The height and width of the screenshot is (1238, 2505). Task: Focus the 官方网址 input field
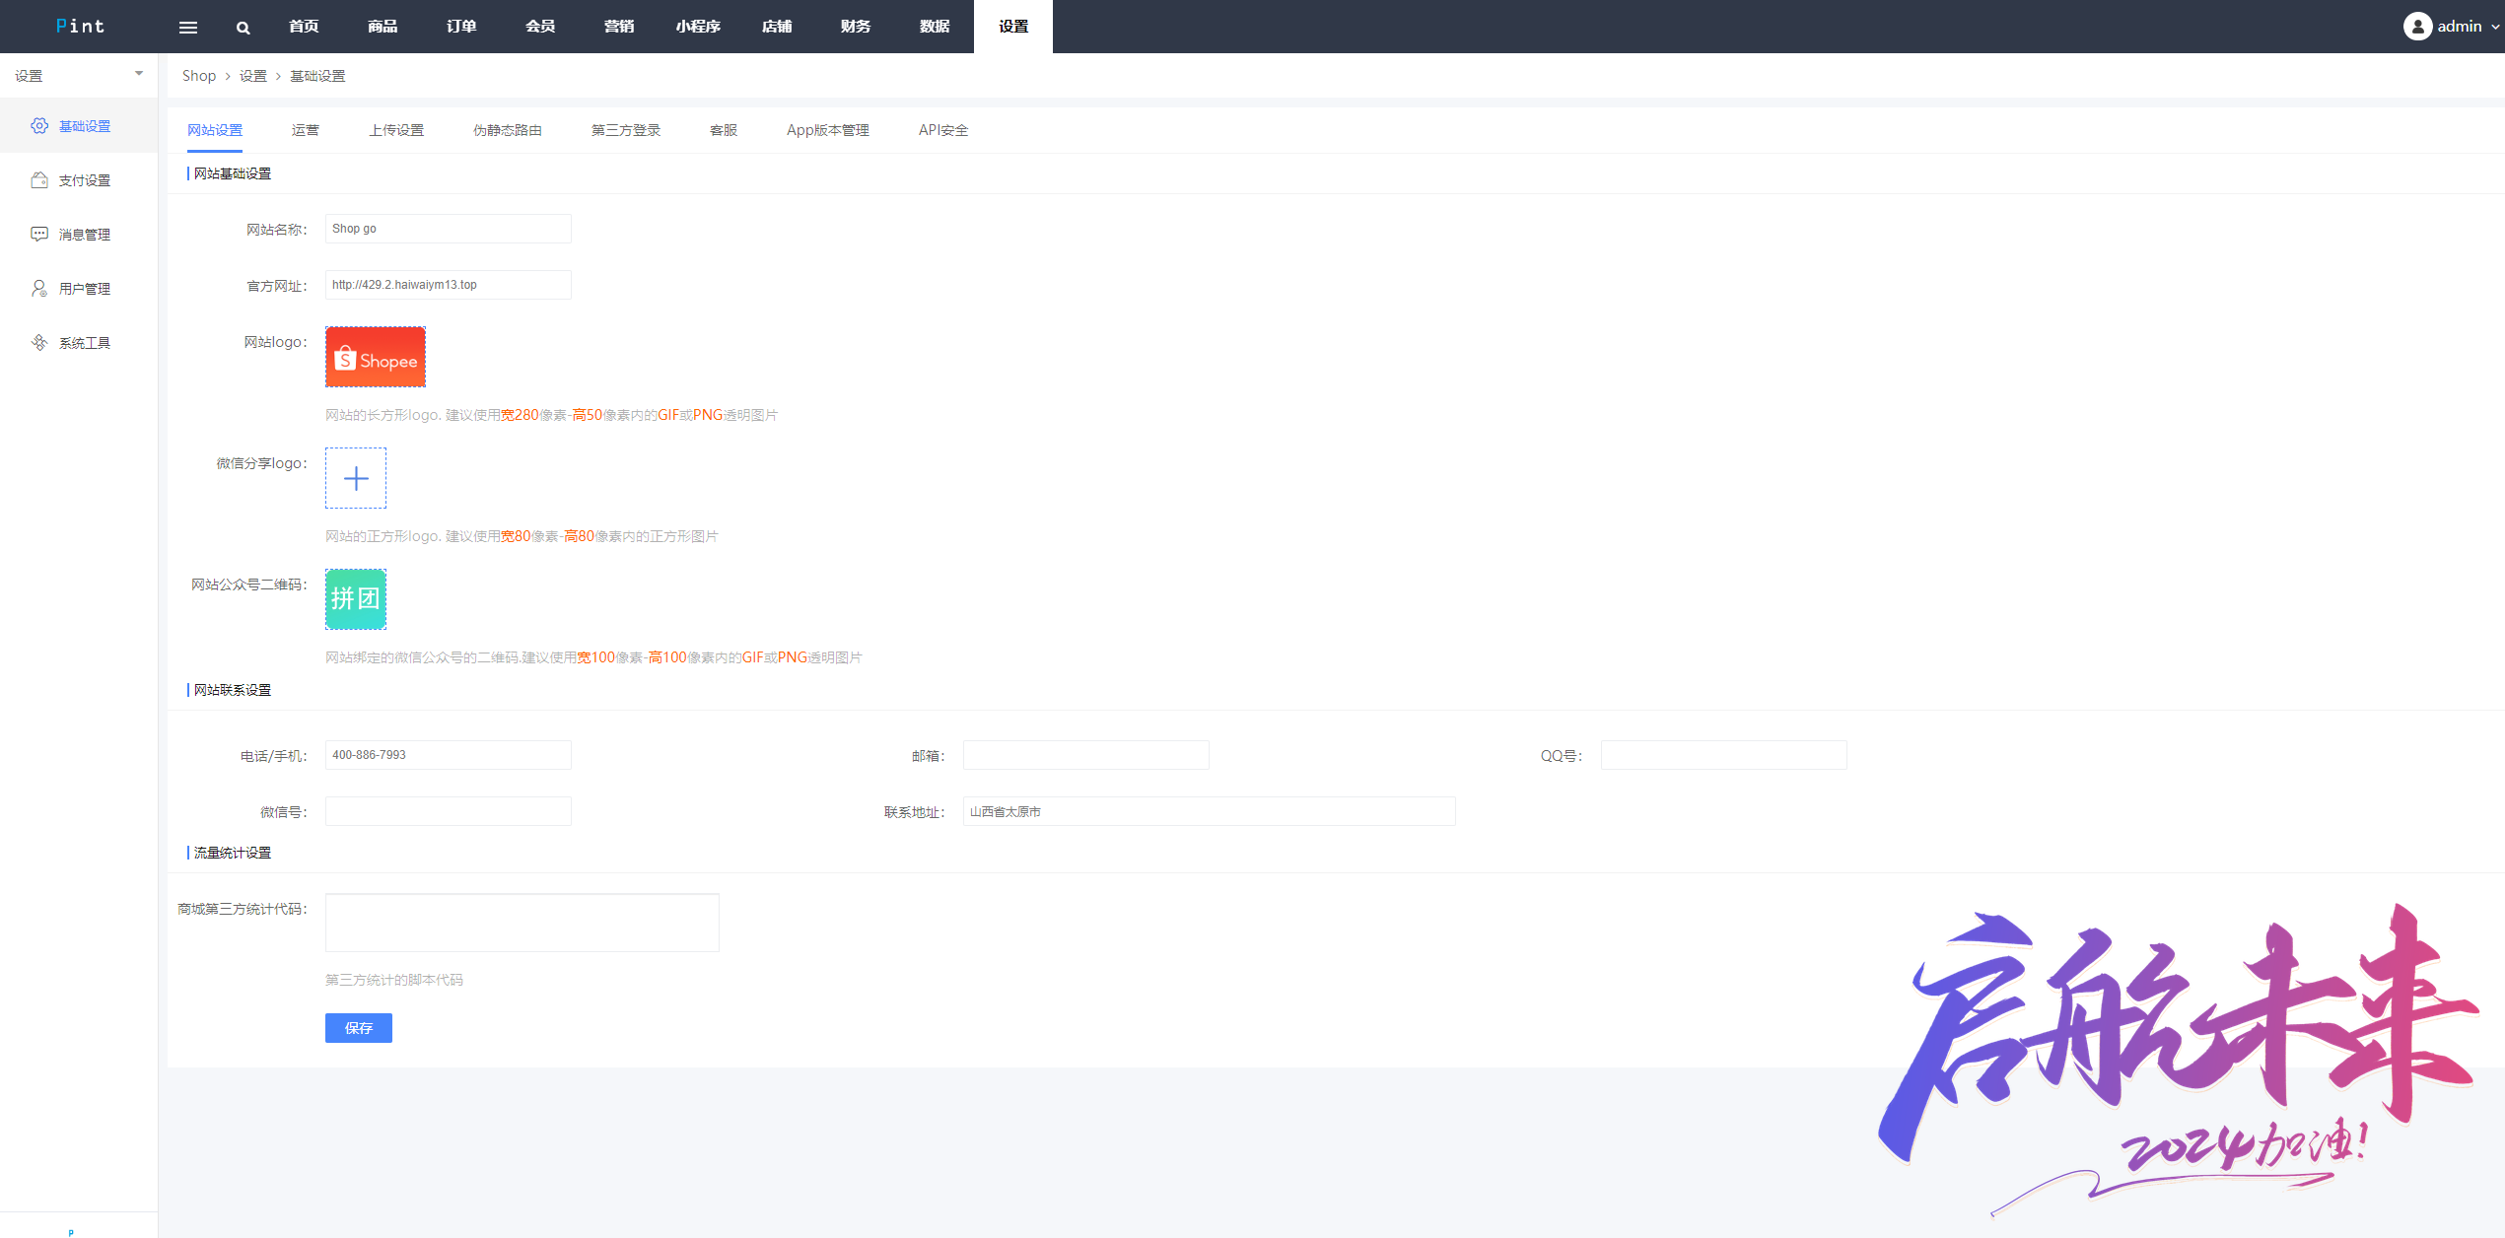[x=449, y=285]
